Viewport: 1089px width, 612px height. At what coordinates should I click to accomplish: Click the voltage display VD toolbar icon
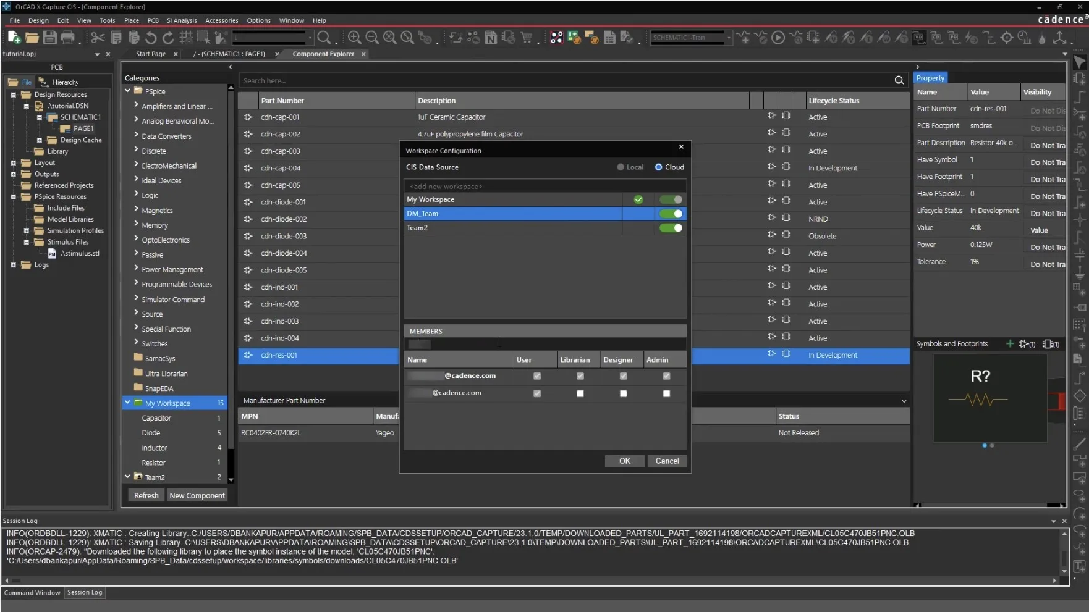click(x=919, y=38)
